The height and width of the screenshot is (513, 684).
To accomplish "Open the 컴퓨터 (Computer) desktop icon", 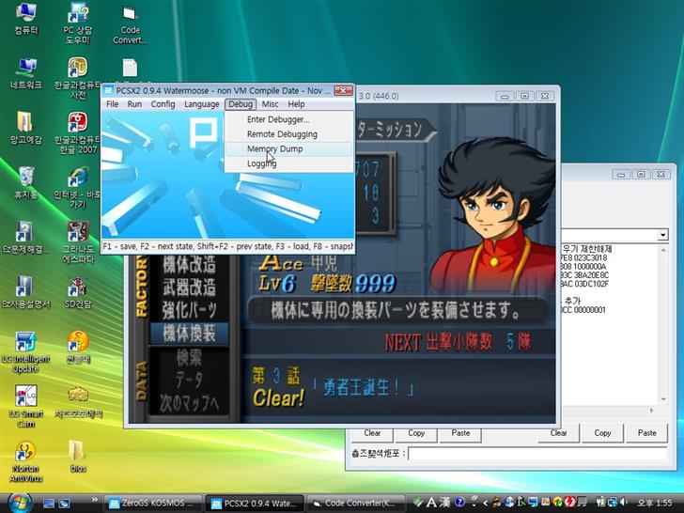I will click(25, 19).
